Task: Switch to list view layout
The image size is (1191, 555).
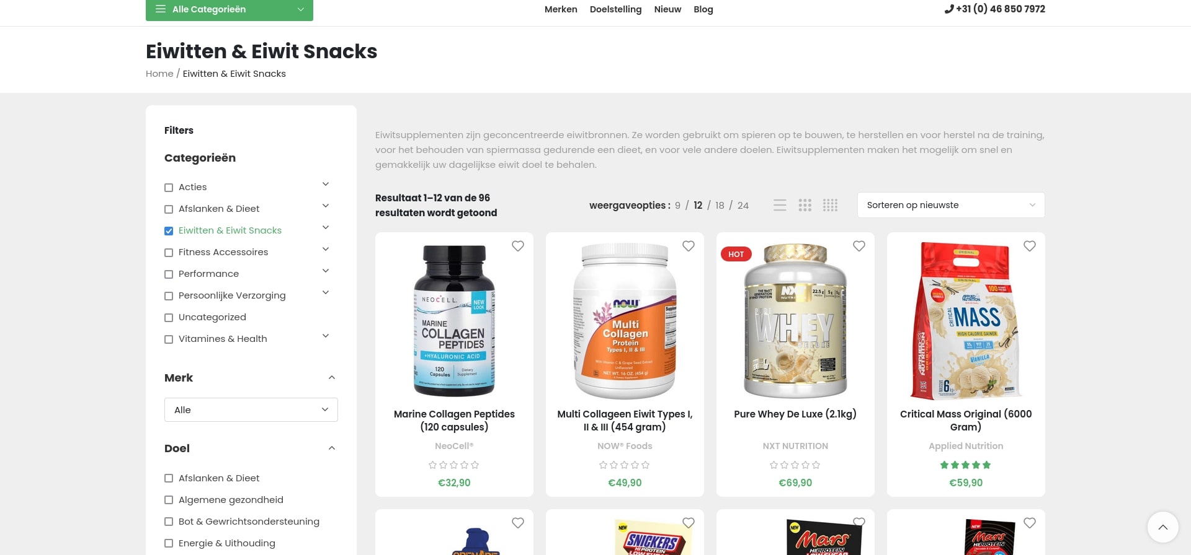Action: (780, 205)
